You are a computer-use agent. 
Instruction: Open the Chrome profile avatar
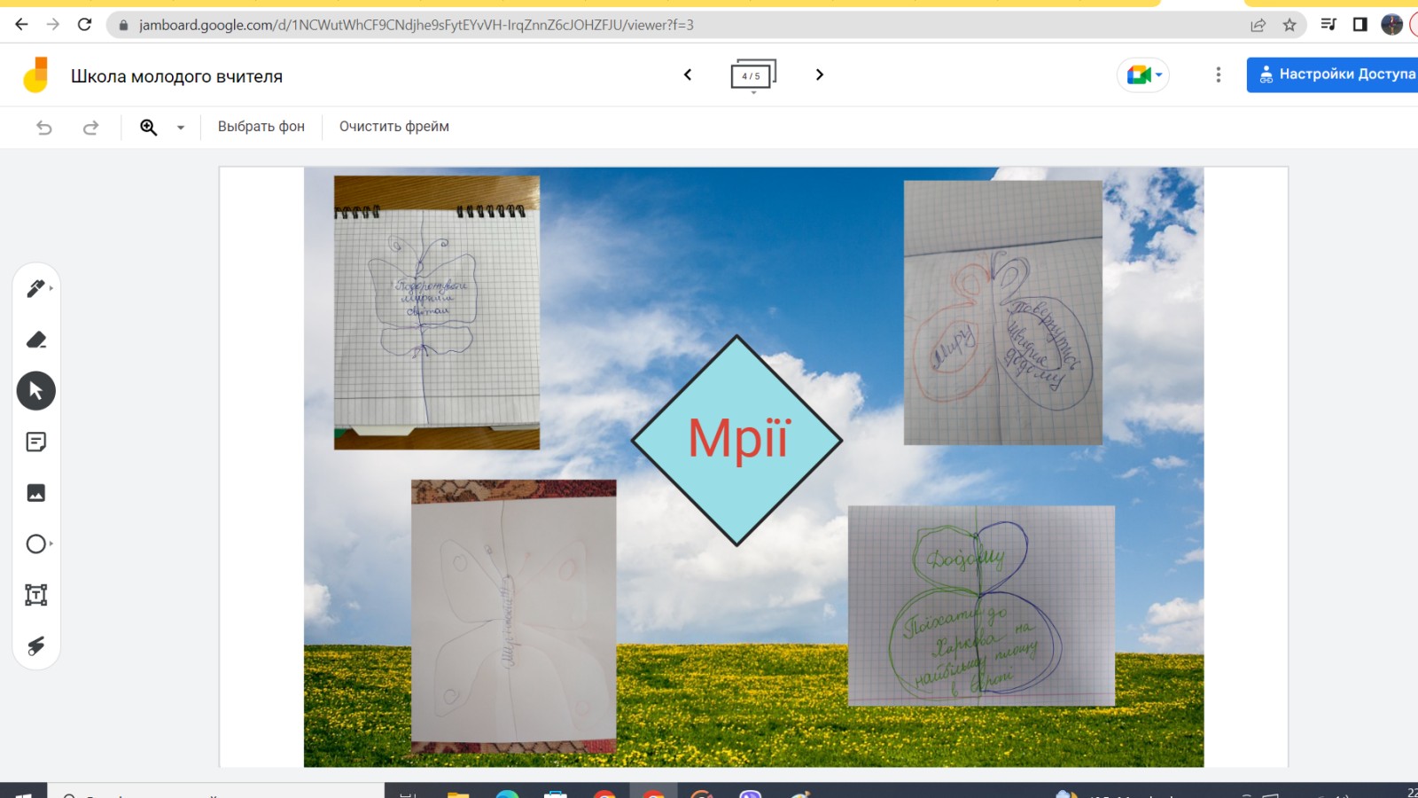[1392, 25]
